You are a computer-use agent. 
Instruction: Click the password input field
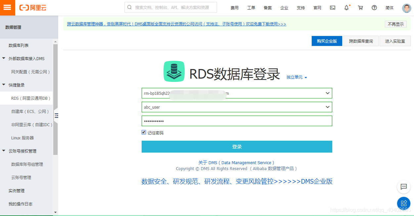[x=237, y=121]
